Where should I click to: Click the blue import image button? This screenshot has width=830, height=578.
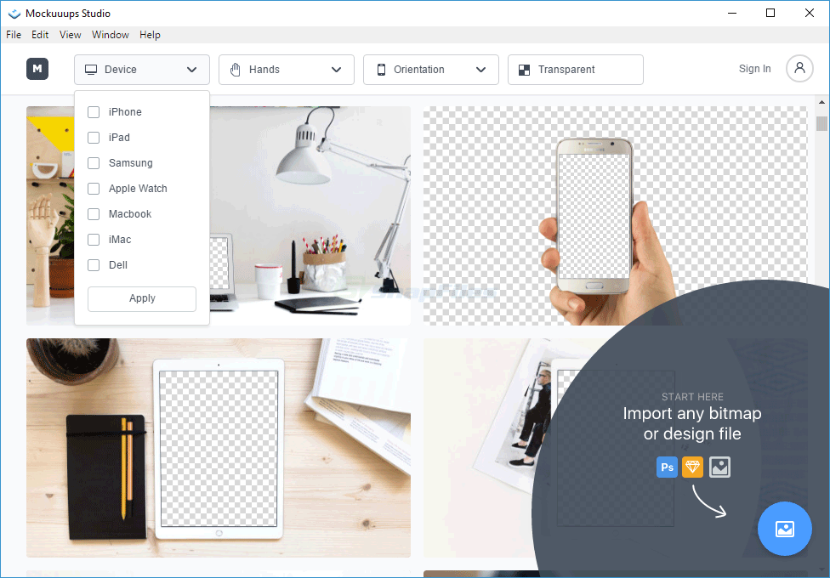click(784, 529)
